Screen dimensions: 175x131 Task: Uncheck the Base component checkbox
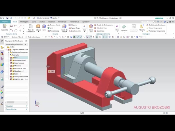(11, 57)
